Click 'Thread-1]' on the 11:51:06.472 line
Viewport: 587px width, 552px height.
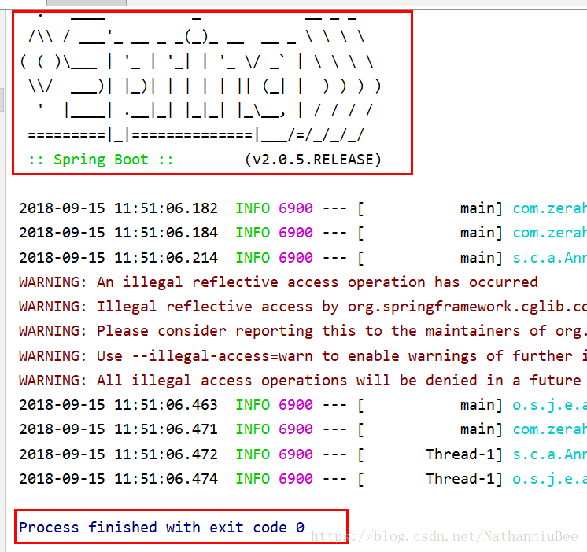464,454
